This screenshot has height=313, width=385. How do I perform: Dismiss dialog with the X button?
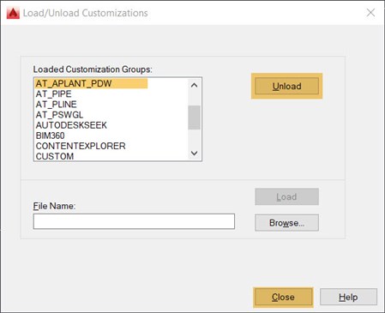click(370, 13)
